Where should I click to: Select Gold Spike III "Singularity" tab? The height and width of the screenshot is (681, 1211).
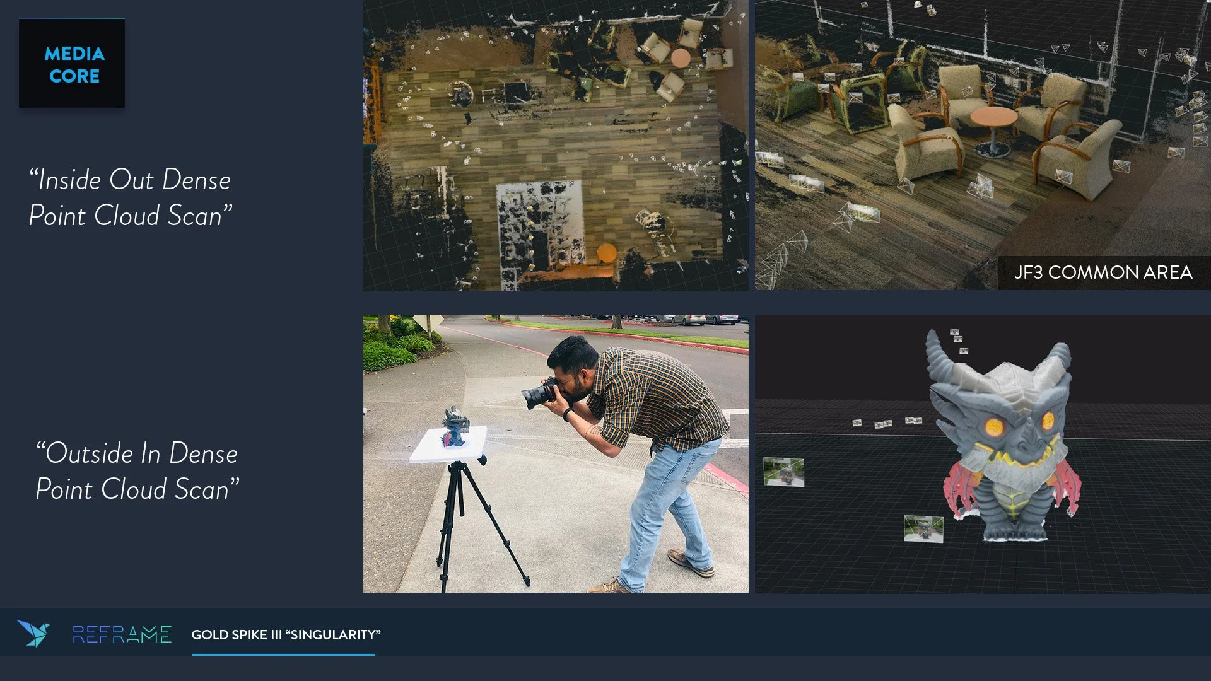coord(286,635)
